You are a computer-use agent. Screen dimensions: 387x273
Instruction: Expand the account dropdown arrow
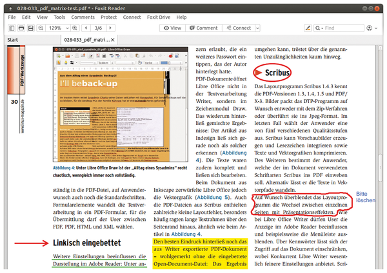click(x=376, y=28)
